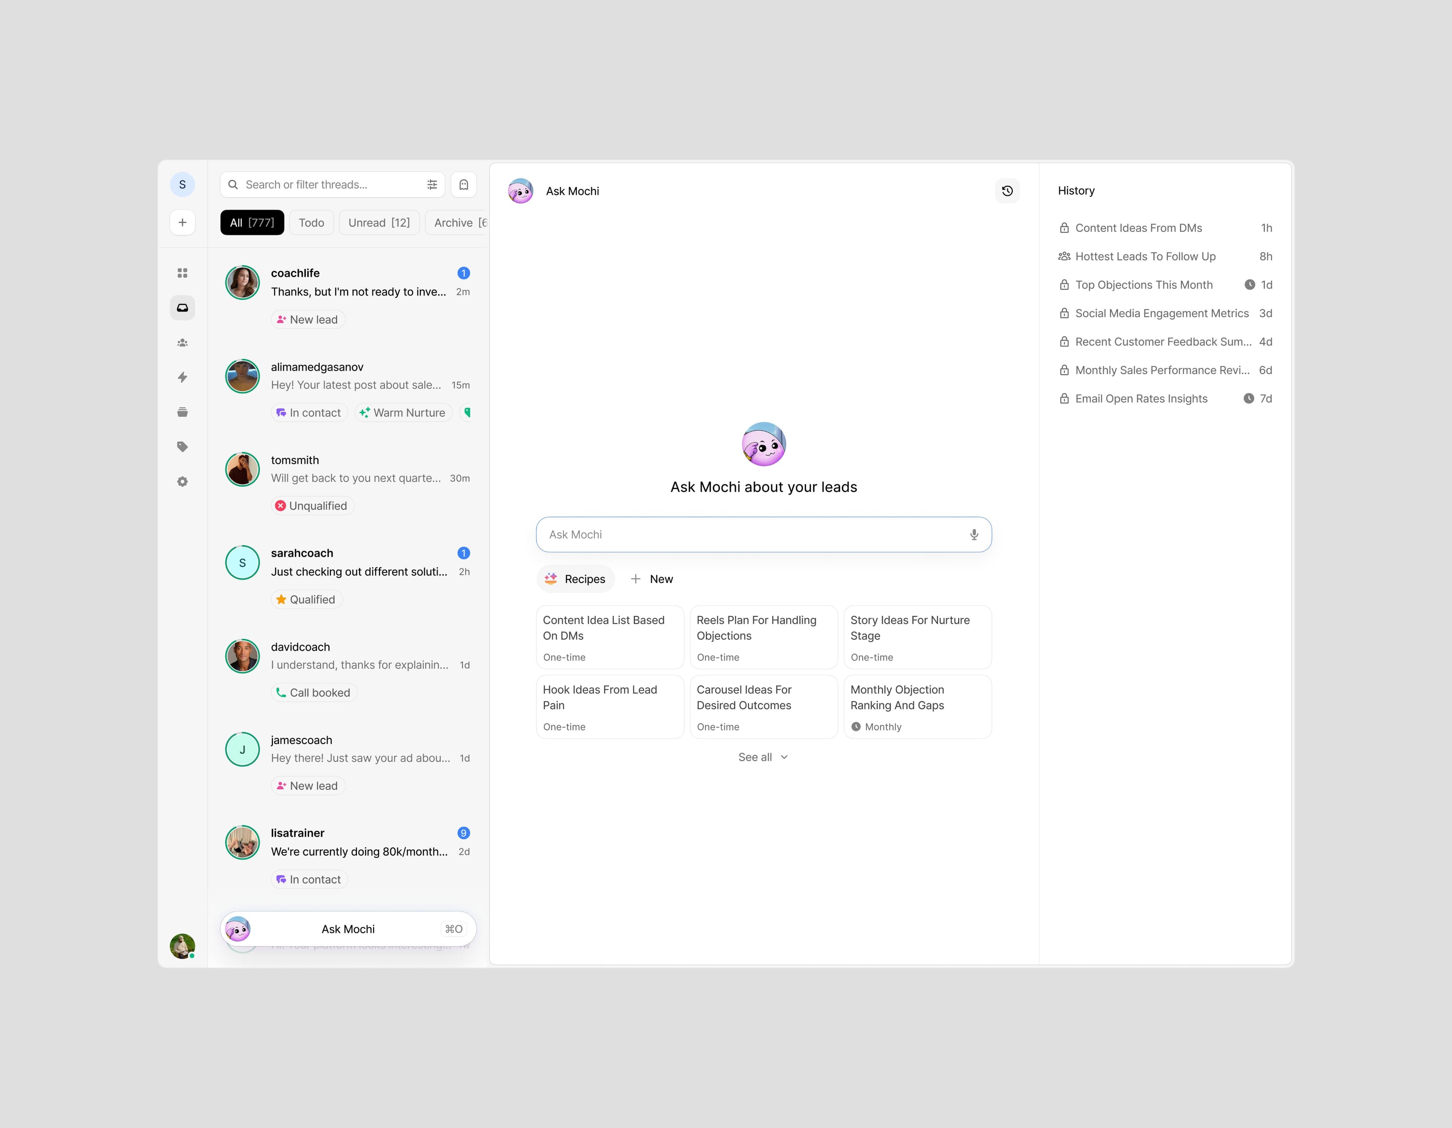The height and width of the screenshot is (1128, 1452).
Task: Open Reels Plan For Handling Objections recipe
Action: click(x=764, y=637)
